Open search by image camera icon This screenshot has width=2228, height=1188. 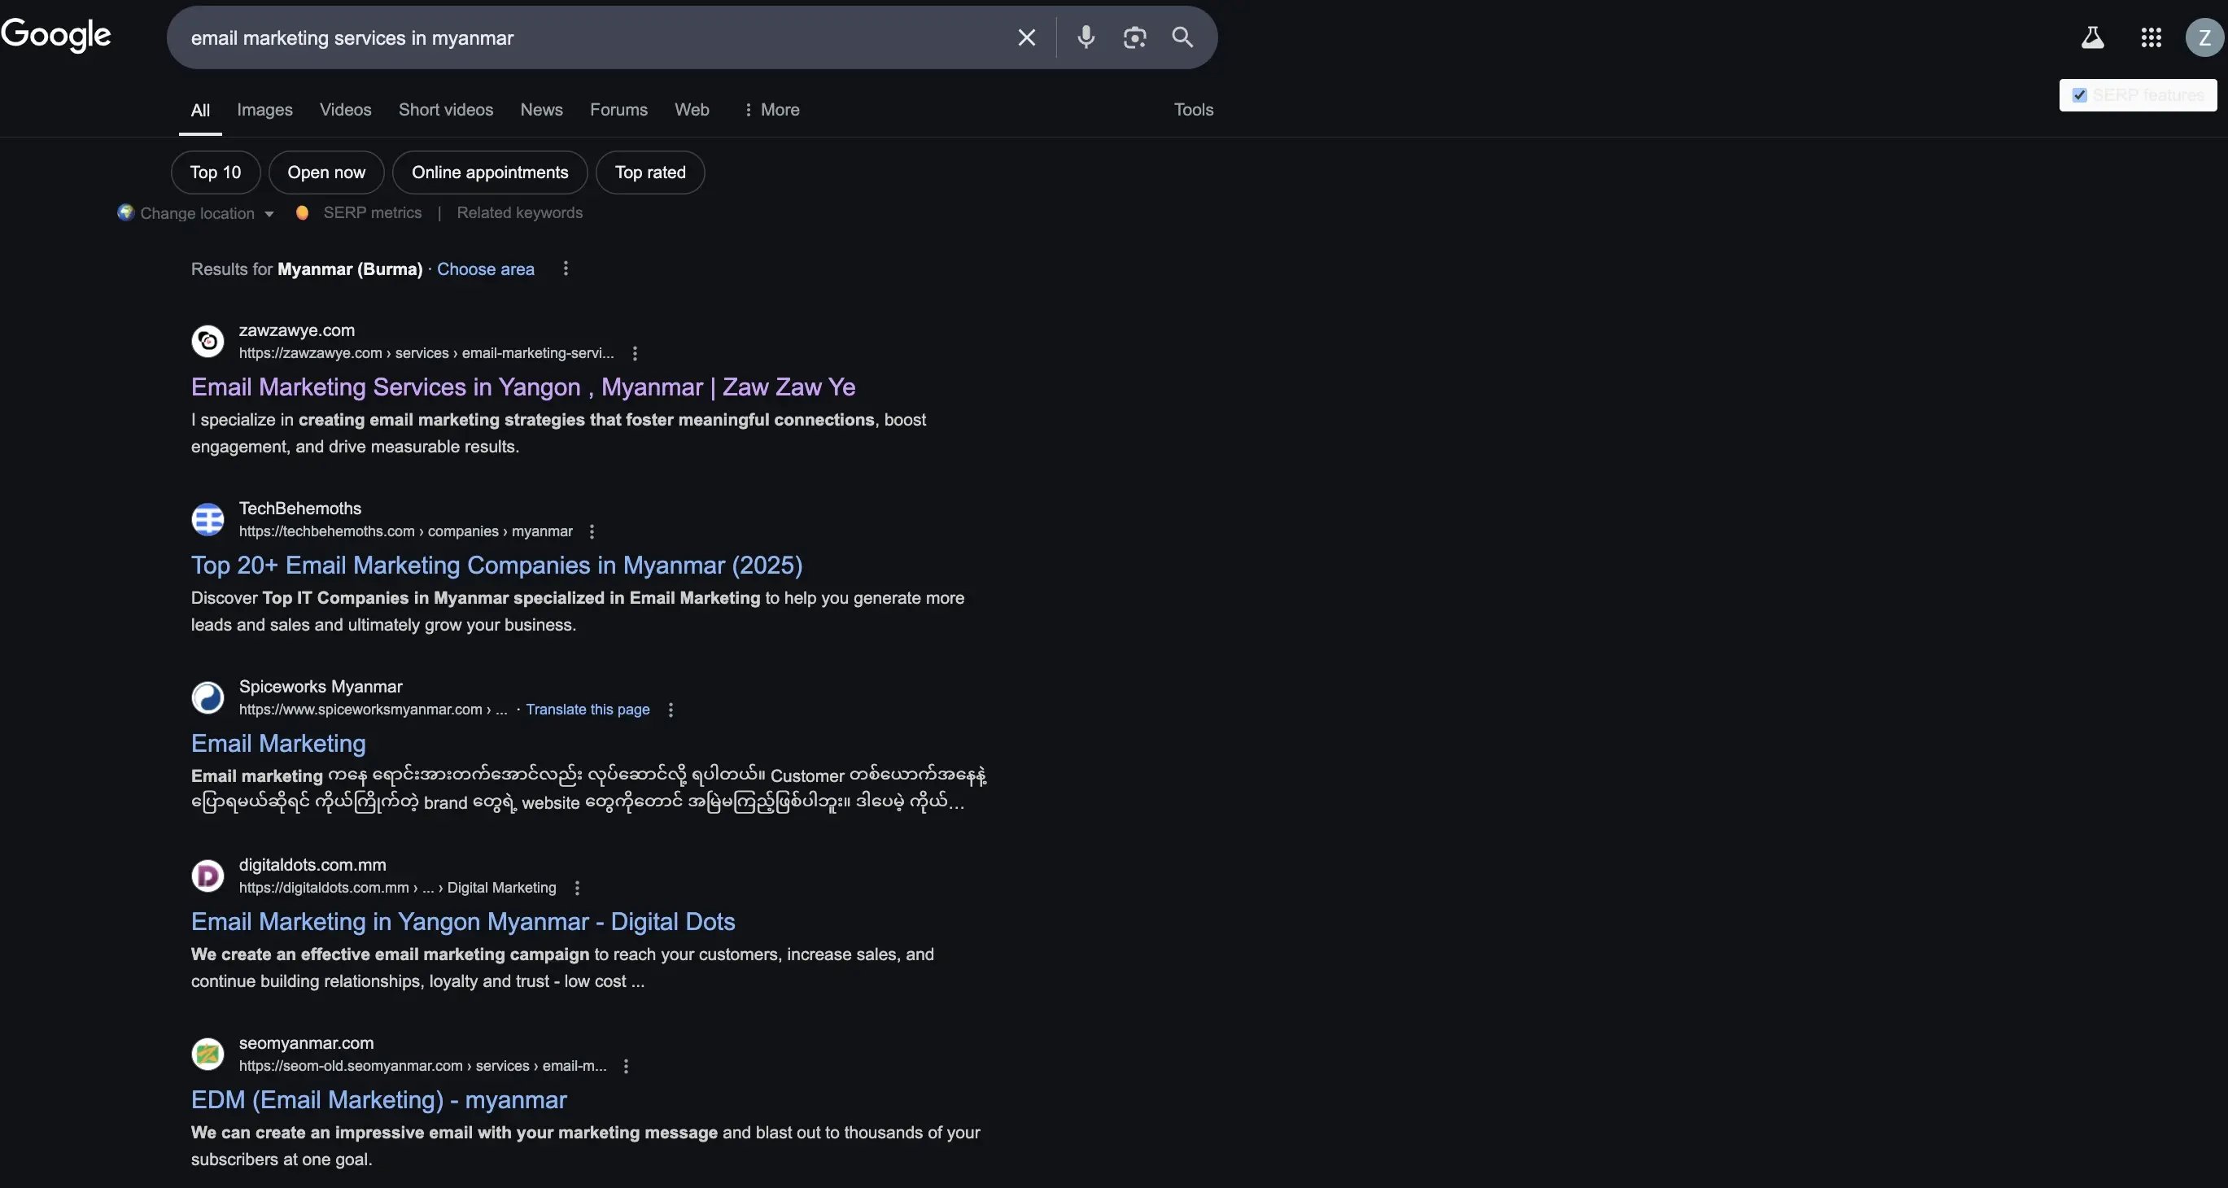pyautogui.click(x=1134, y=37)
